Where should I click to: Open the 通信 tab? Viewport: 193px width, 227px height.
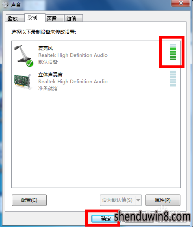[x=74, y=18]
